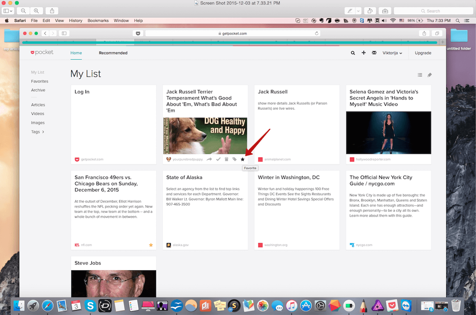Open Notification Center icon in menu bar
Image resolution: width=476 pixels, height=315 pixels.
467,21
